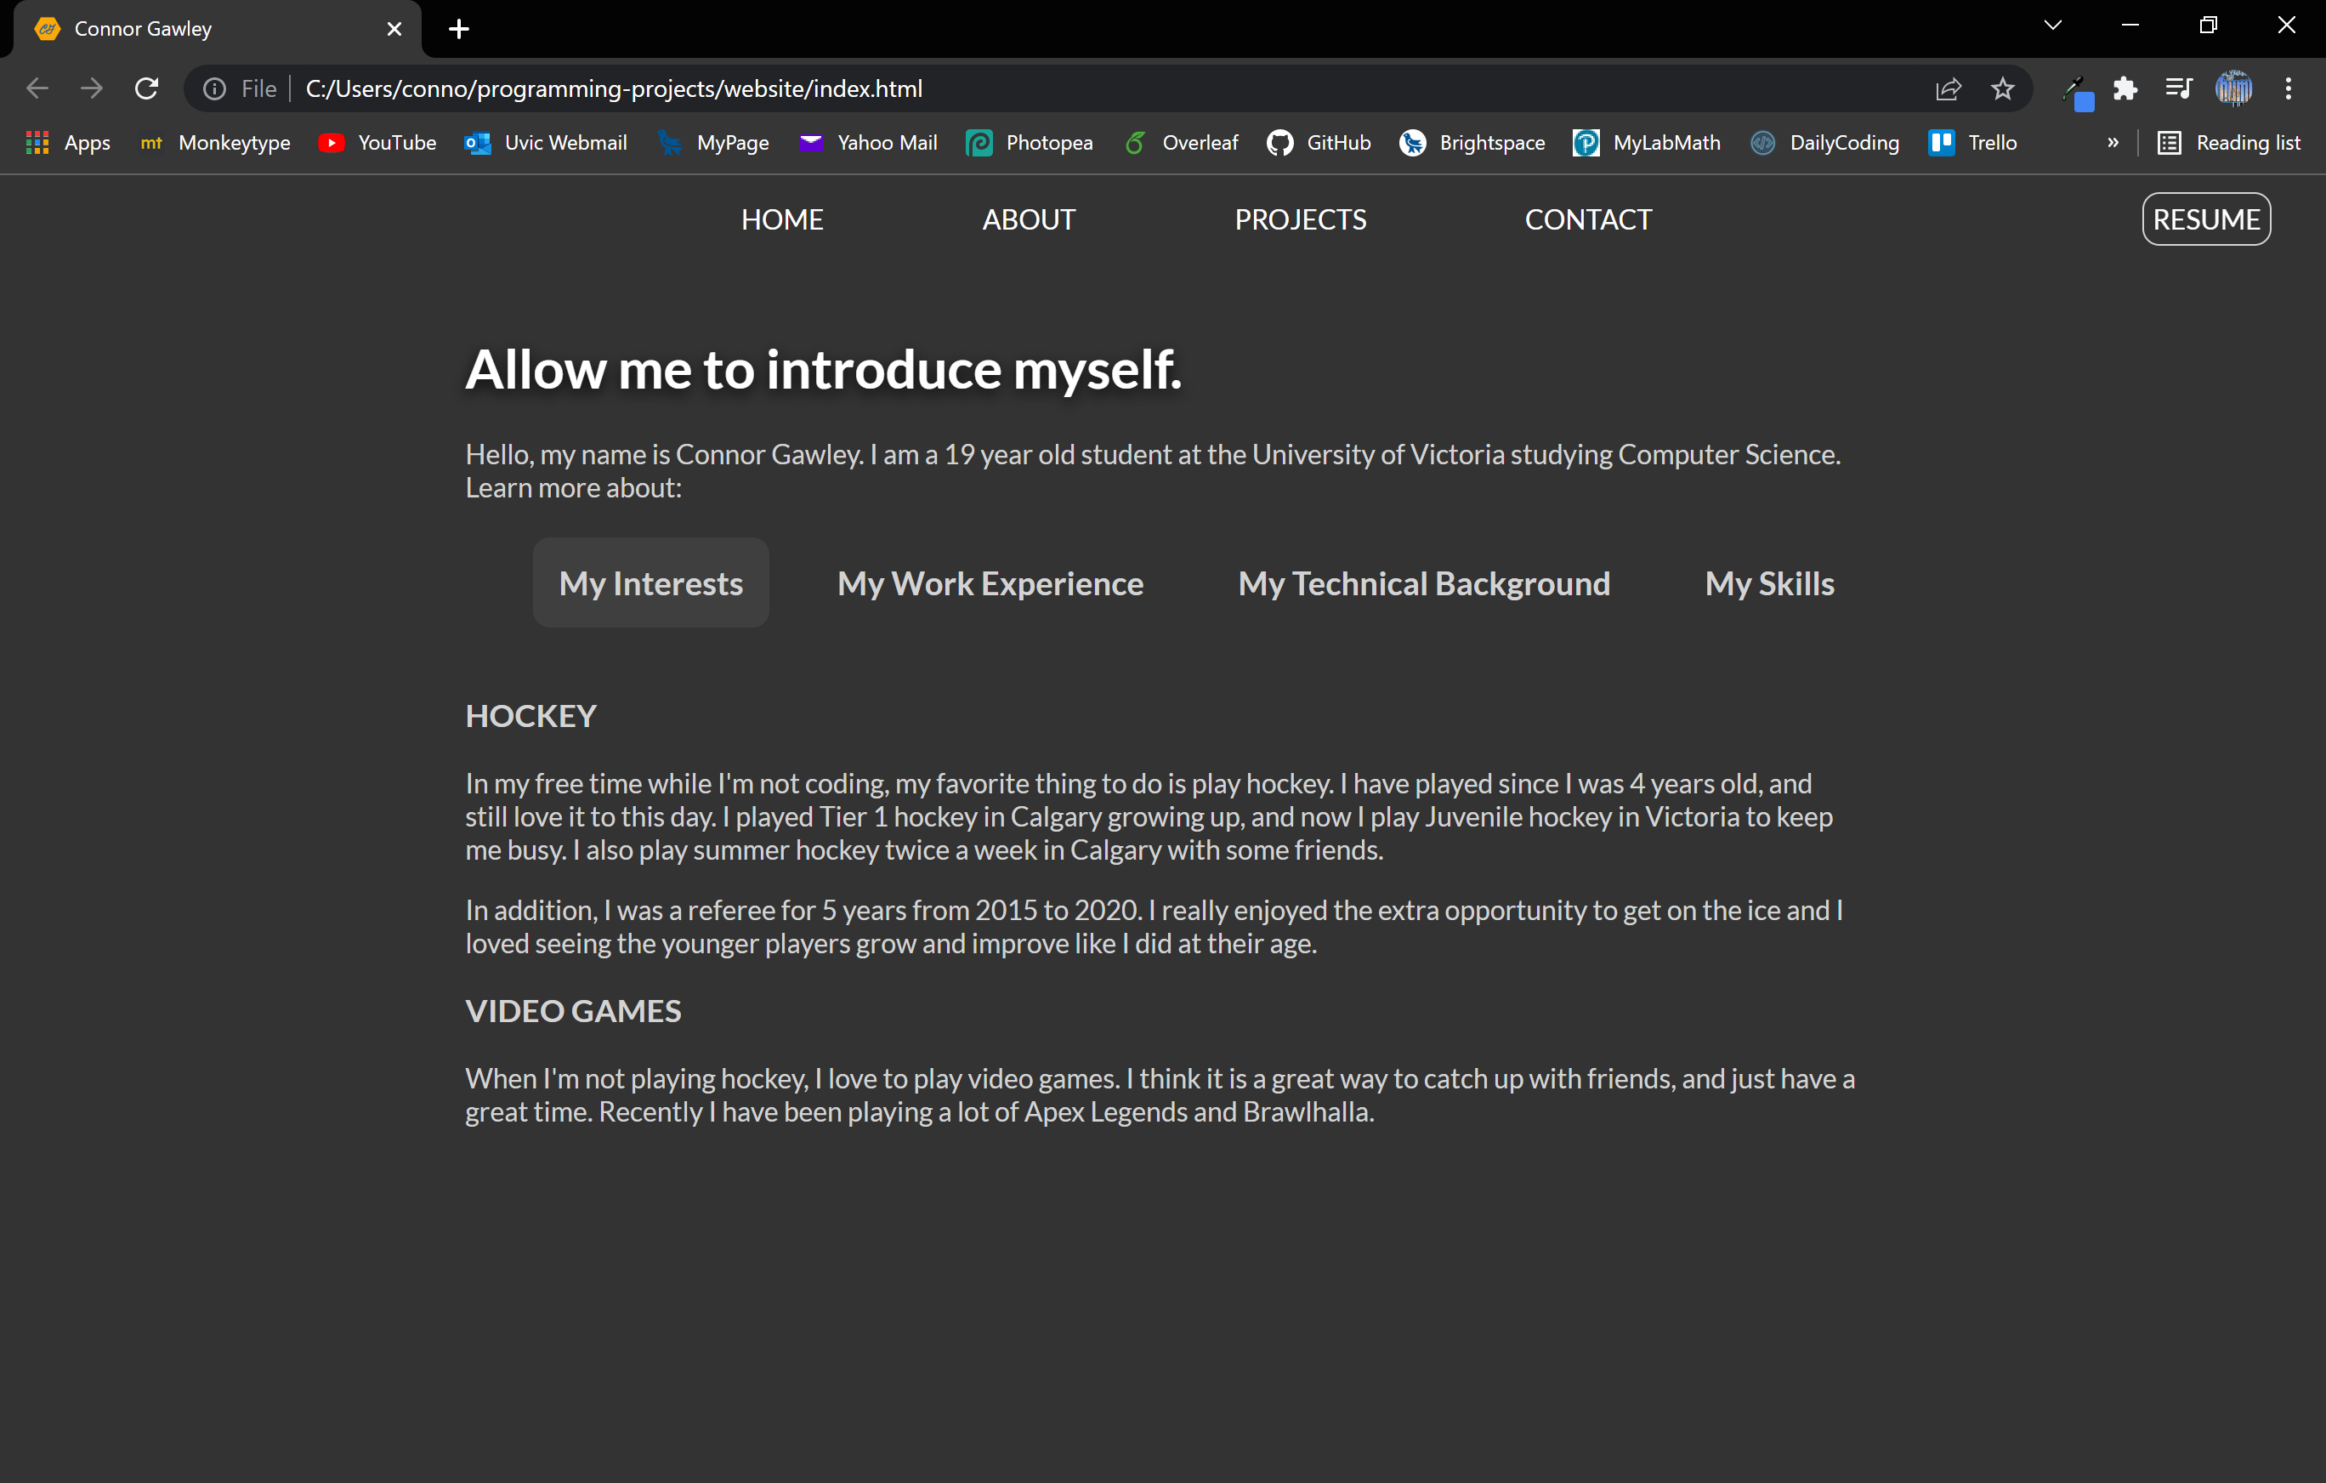Bookmark this tab with the star icon
This screenshot has height=1483, width=2326.
(x=2002, y=89)
